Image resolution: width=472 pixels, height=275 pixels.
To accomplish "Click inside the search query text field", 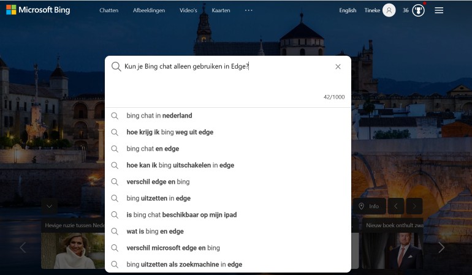I will point(227,67).
